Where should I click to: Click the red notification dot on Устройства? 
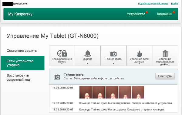[x=147, y=12]
